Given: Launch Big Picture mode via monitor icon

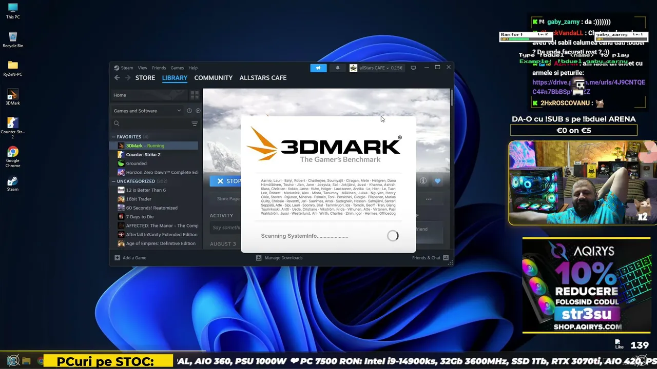Looking at the screenshot, I should coord(413,68).
